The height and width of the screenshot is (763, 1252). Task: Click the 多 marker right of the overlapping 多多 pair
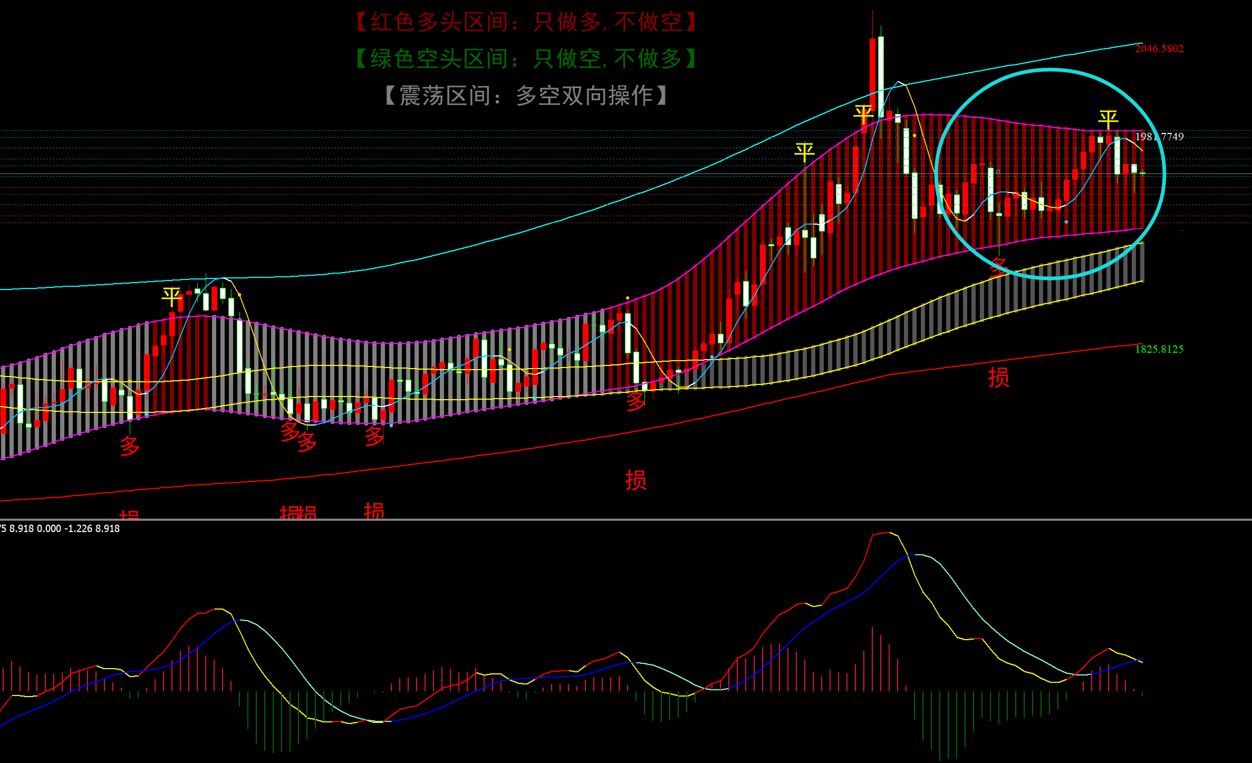(374, 436)
